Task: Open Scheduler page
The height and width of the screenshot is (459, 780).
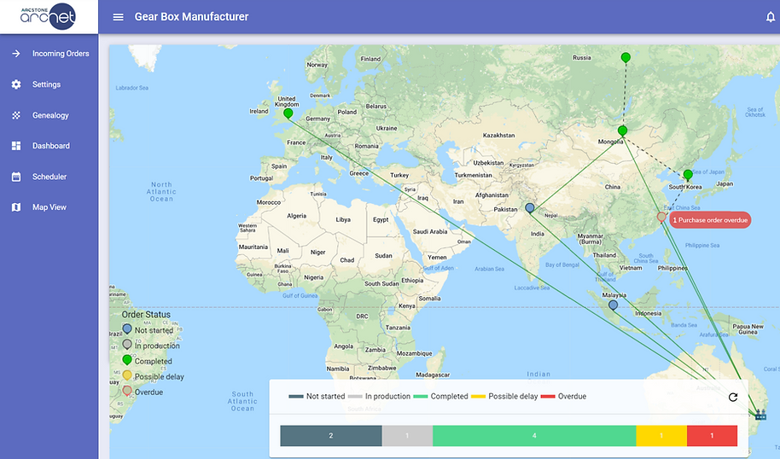Action: point(49,177)
